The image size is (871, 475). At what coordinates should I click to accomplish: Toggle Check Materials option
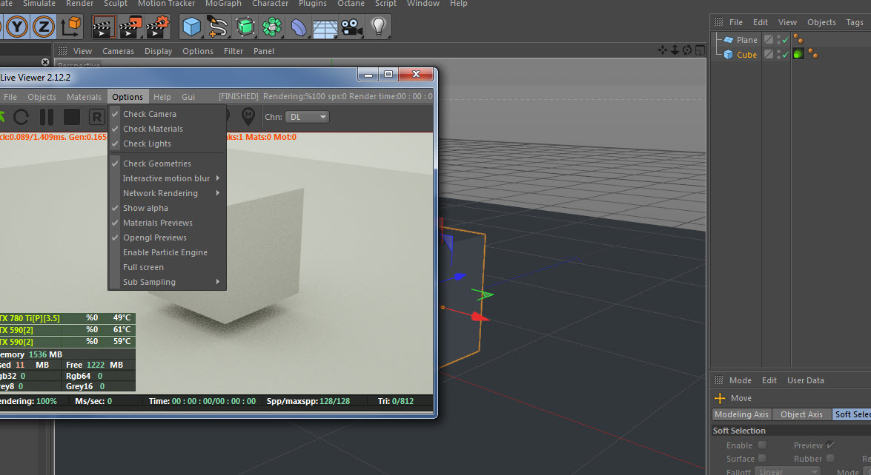point(168,129)
